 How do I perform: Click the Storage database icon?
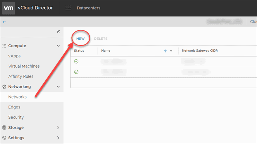pyautogui.click(x=4, y=127)
